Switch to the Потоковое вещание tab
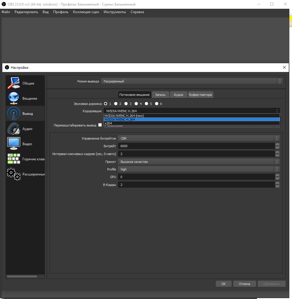 tap(135, 95)
